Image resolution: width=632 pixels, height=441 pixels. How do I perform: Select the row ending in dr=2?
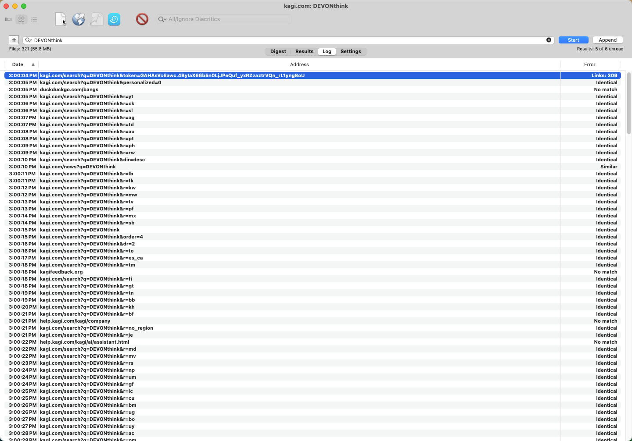(312, 244)
